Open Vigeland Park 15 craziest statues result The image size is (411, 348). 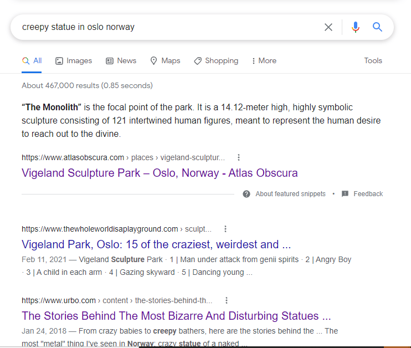(156, 244)
